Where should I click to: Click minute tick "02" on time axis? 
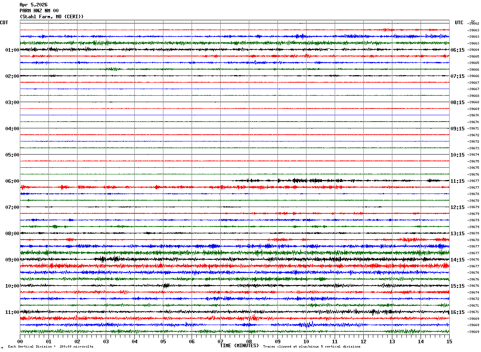(x=77, y=341)
